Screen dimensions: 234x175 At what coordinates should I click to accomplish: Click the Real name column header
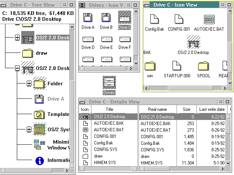pos(157,109)
